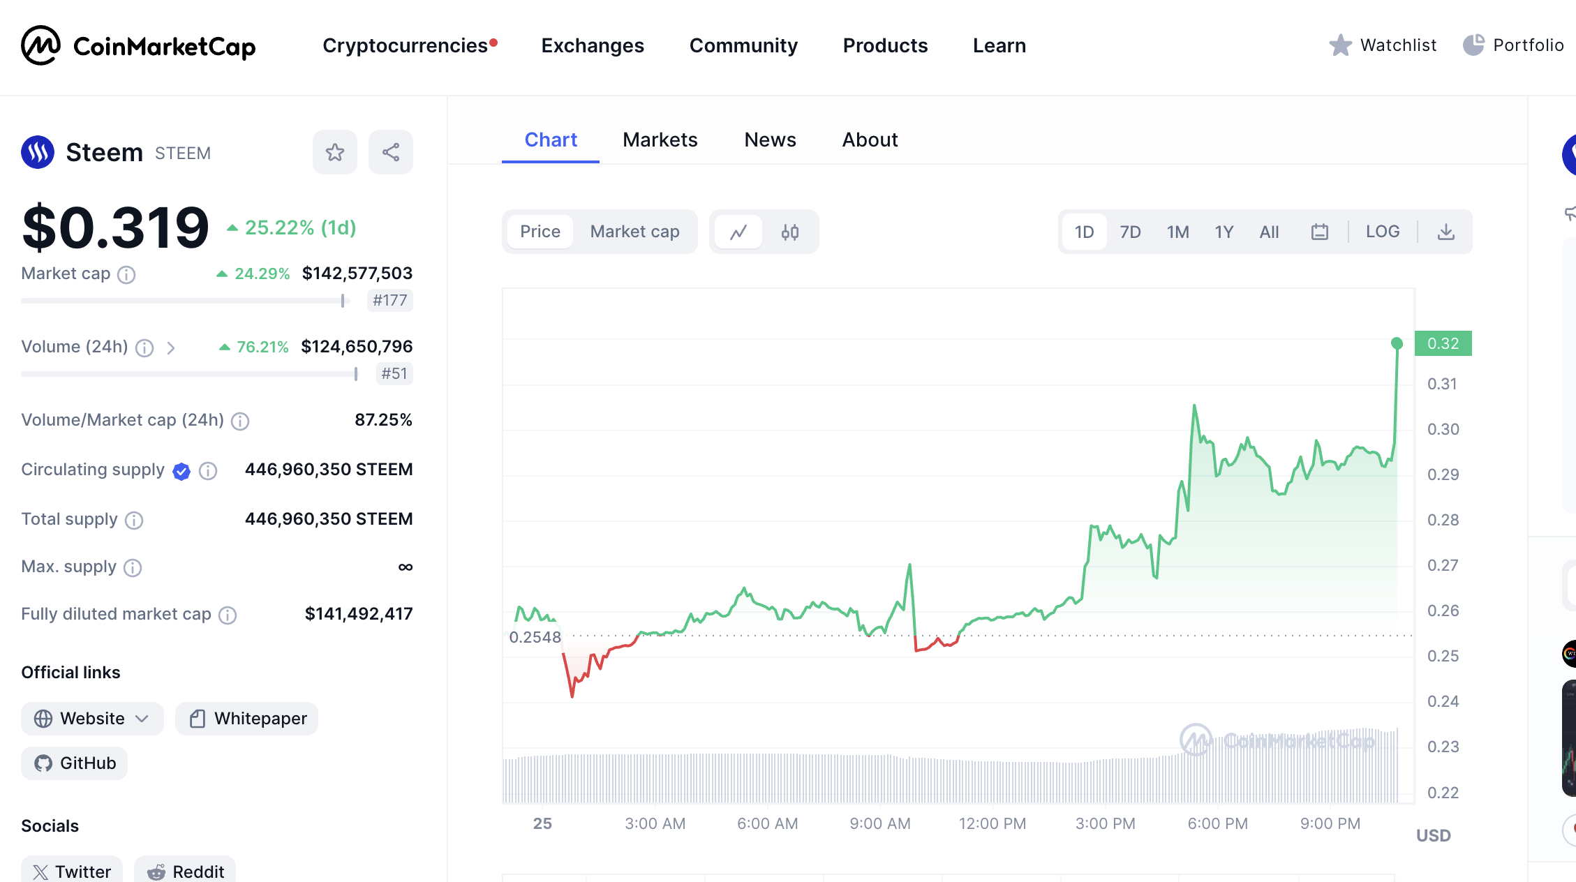Open the News tab

coord(770,140)
